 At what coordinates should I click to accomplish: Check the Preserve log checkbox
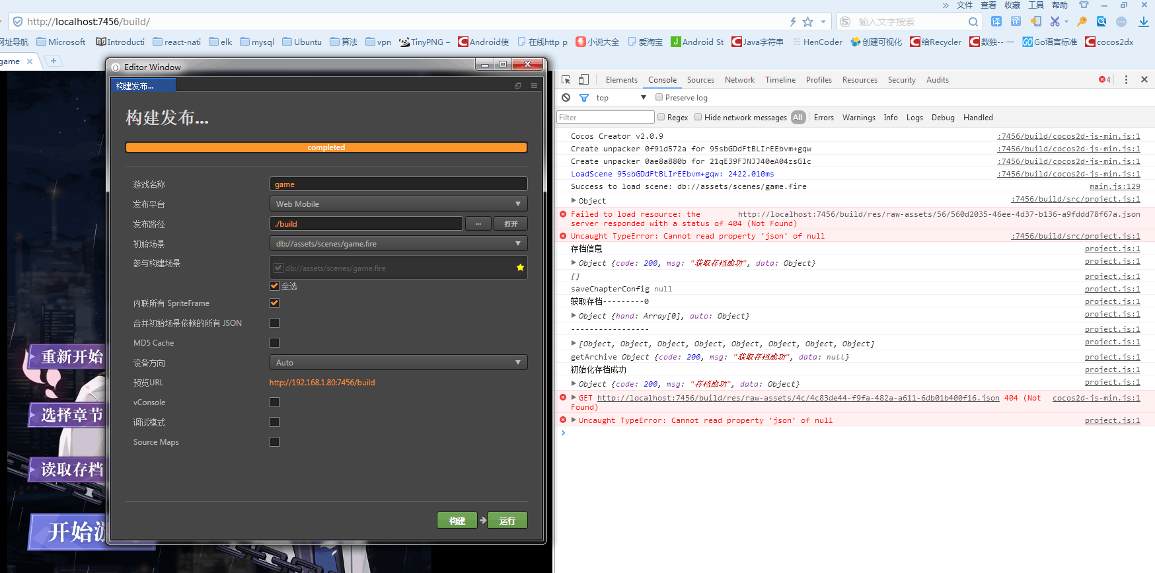click(x=659, y=97)
